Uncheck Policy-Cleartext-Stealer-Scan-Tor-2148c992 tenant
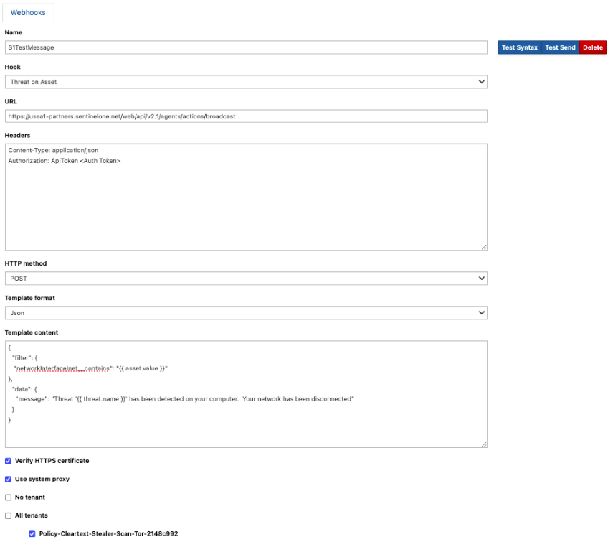Image resolution: width=613 pixels, height=547 pixels. point(32,534)
